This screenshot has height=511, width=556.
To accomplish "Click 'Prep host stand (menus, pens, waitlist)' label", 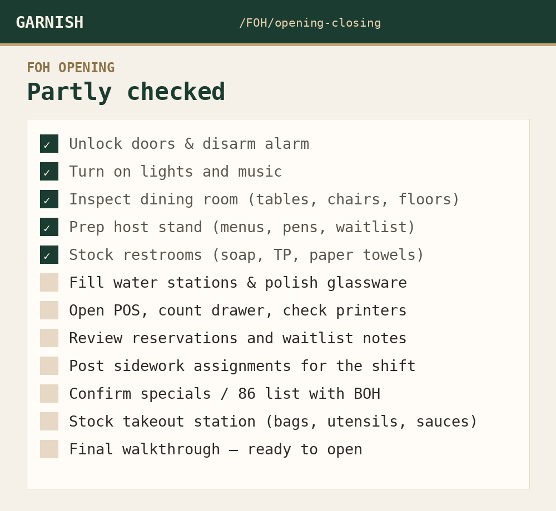I will 242,227.
